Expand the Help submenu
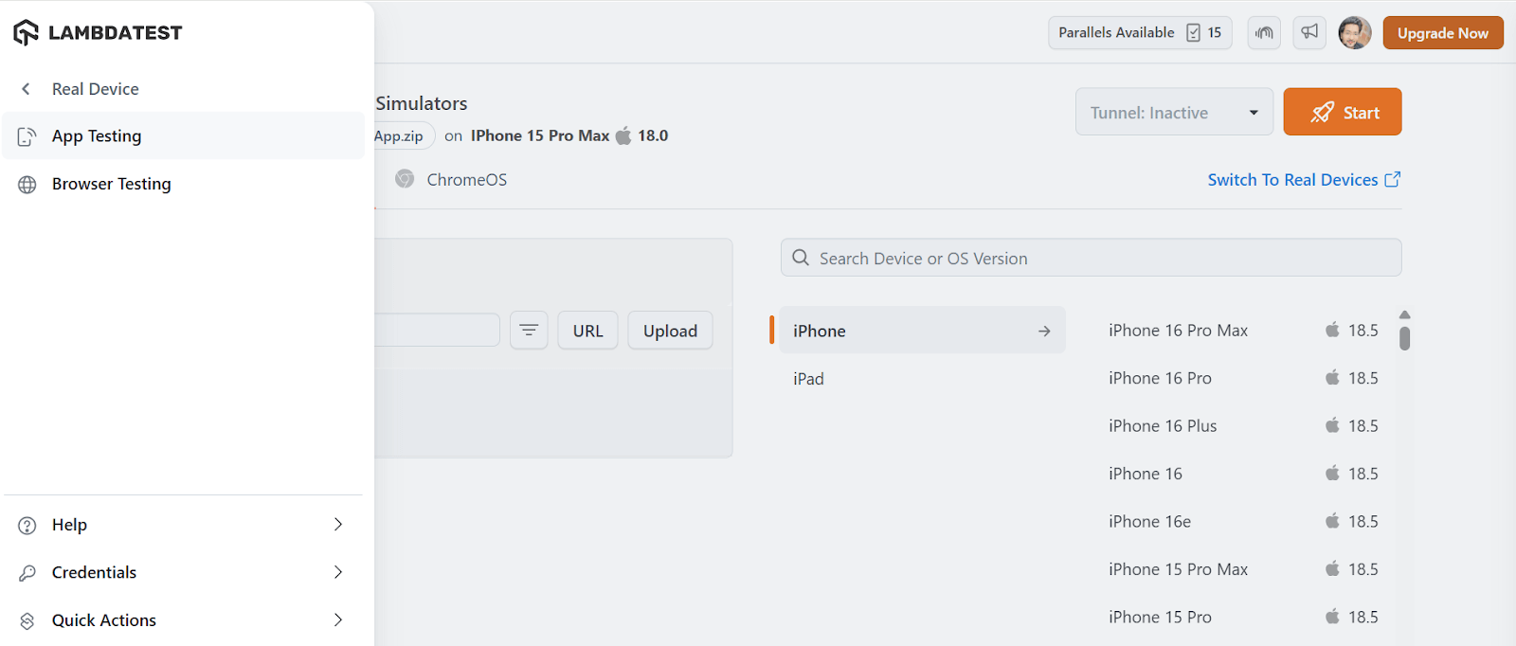Screen dimensions: 1516x646 [x=338, y=525]
